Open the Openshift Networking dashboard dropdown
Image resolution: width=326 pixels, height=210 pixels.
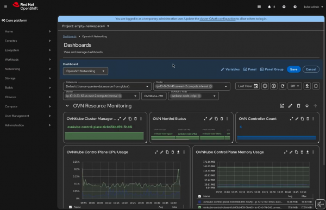(85, 71)
